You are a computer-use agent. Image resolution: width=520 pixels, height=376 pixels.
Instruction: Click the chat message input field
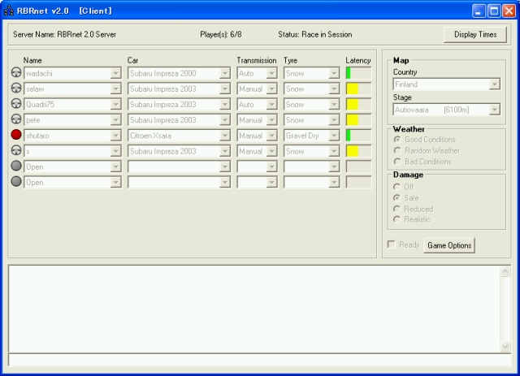click(x=253, y=359)
